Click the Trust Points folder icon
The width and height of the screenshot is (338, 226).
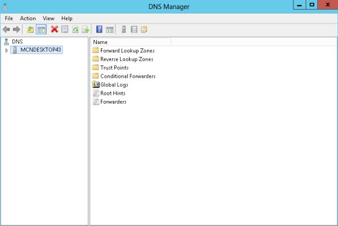tap(96, 68)
